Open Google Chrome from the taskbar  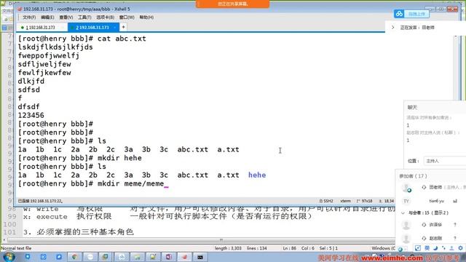click(74, 257)
